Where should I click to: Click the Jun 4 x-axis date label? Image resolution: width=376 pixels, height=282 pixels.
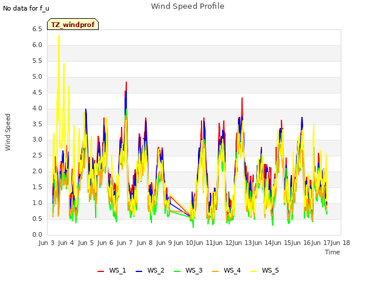coord(66,243)
